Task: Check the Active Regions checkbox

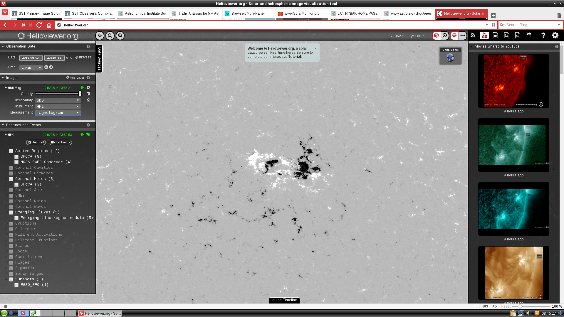Action: pyautogui.click(x=11, y=151)
